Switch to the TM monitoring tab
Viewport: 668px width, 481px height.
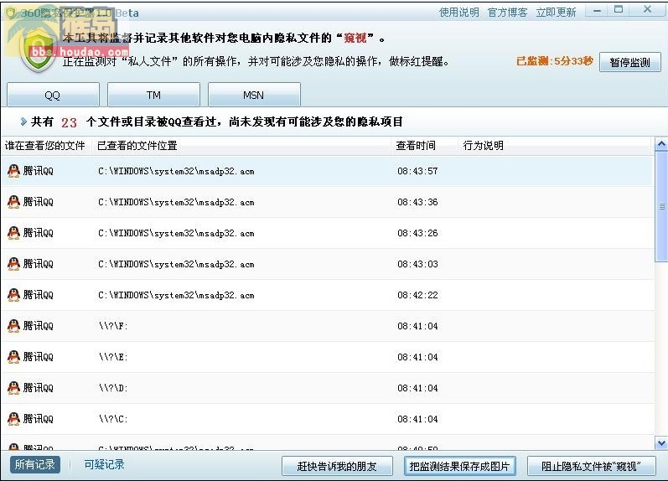click(x=153, y=95)
